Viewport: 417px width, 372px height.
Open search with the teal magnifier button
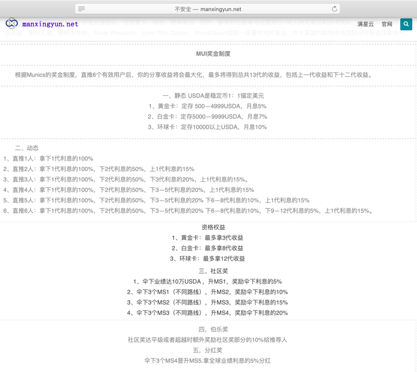pos(406,24)
